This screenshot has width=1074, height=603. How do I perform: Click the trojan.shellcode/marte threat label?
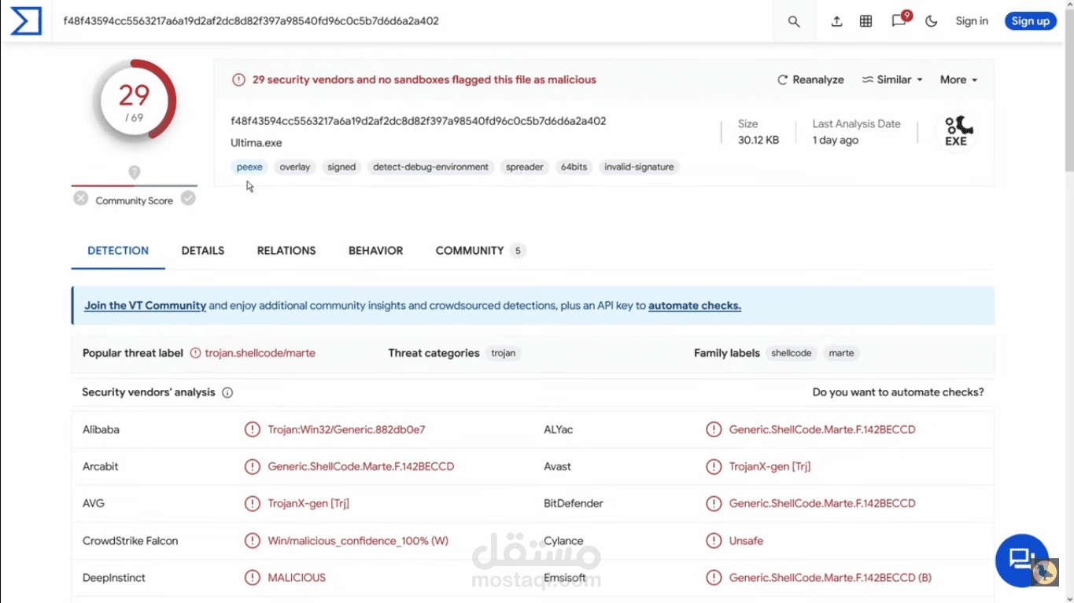pyautogui.click(x=260, y=353)
